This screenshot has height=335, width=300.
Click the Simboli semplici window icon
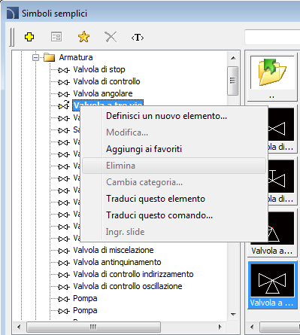(13, 14)
